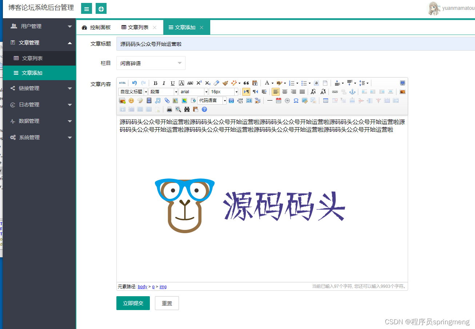The height and width of the screenshot is (329, 475).
Task: Toggle left-to-right text direction
Action: click(246, 92)
